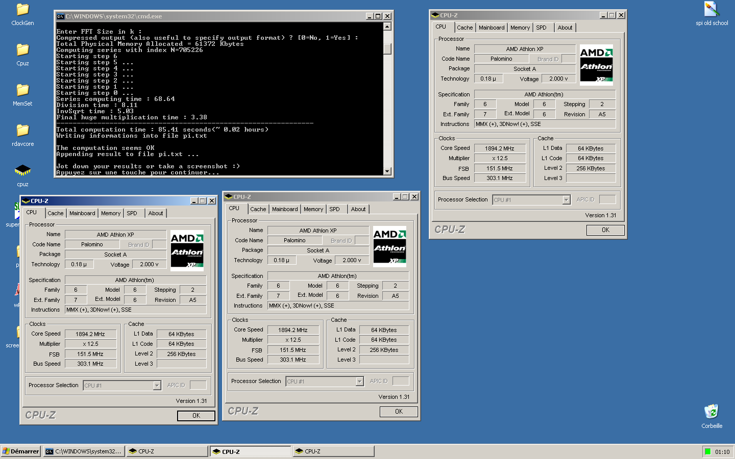Viewport: 735px width, 459px height.
Task: Click the system clock 01:10
Action: tap(722, 452)
